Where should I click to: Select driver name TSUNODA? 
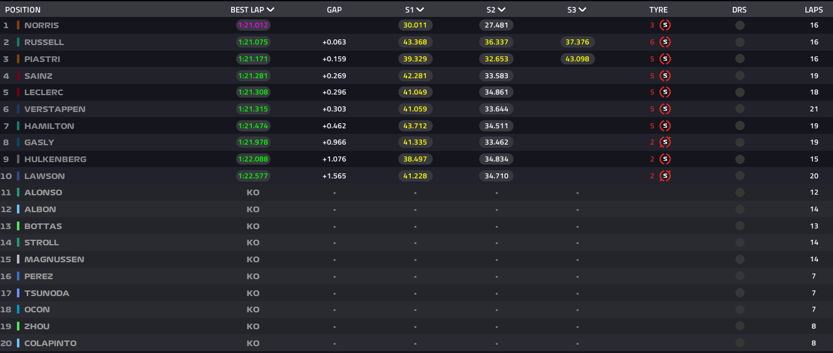coord(47,293)
